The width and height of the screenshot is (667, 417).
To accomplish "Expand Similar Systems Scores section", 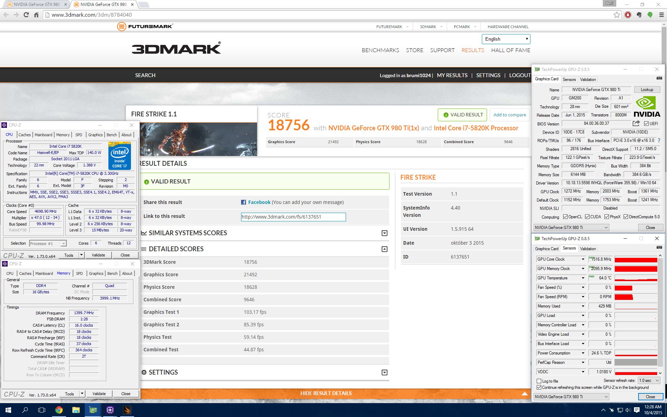I will pyautogui.click(x=385, y=233).
